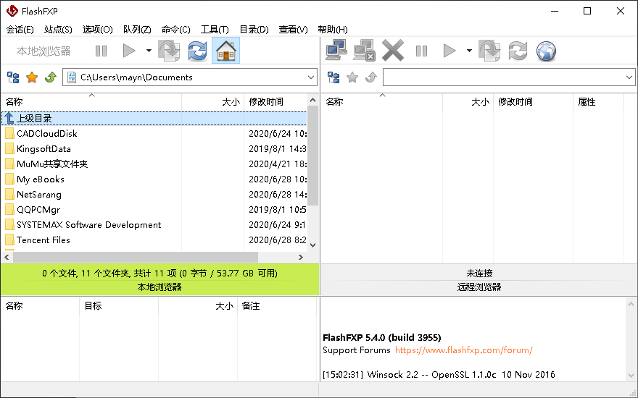Sort remote list by 修改时间 column
Screen dimensions: 638x398
click(533, 101)
